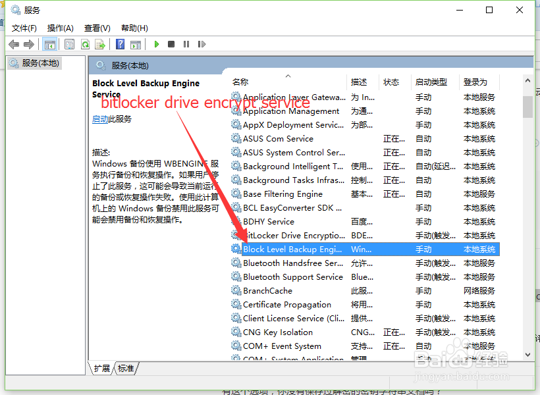The height and width of the screenshot is (395, 540).
Task: Open the 帮助(H) menu
Action: (134, 28)
